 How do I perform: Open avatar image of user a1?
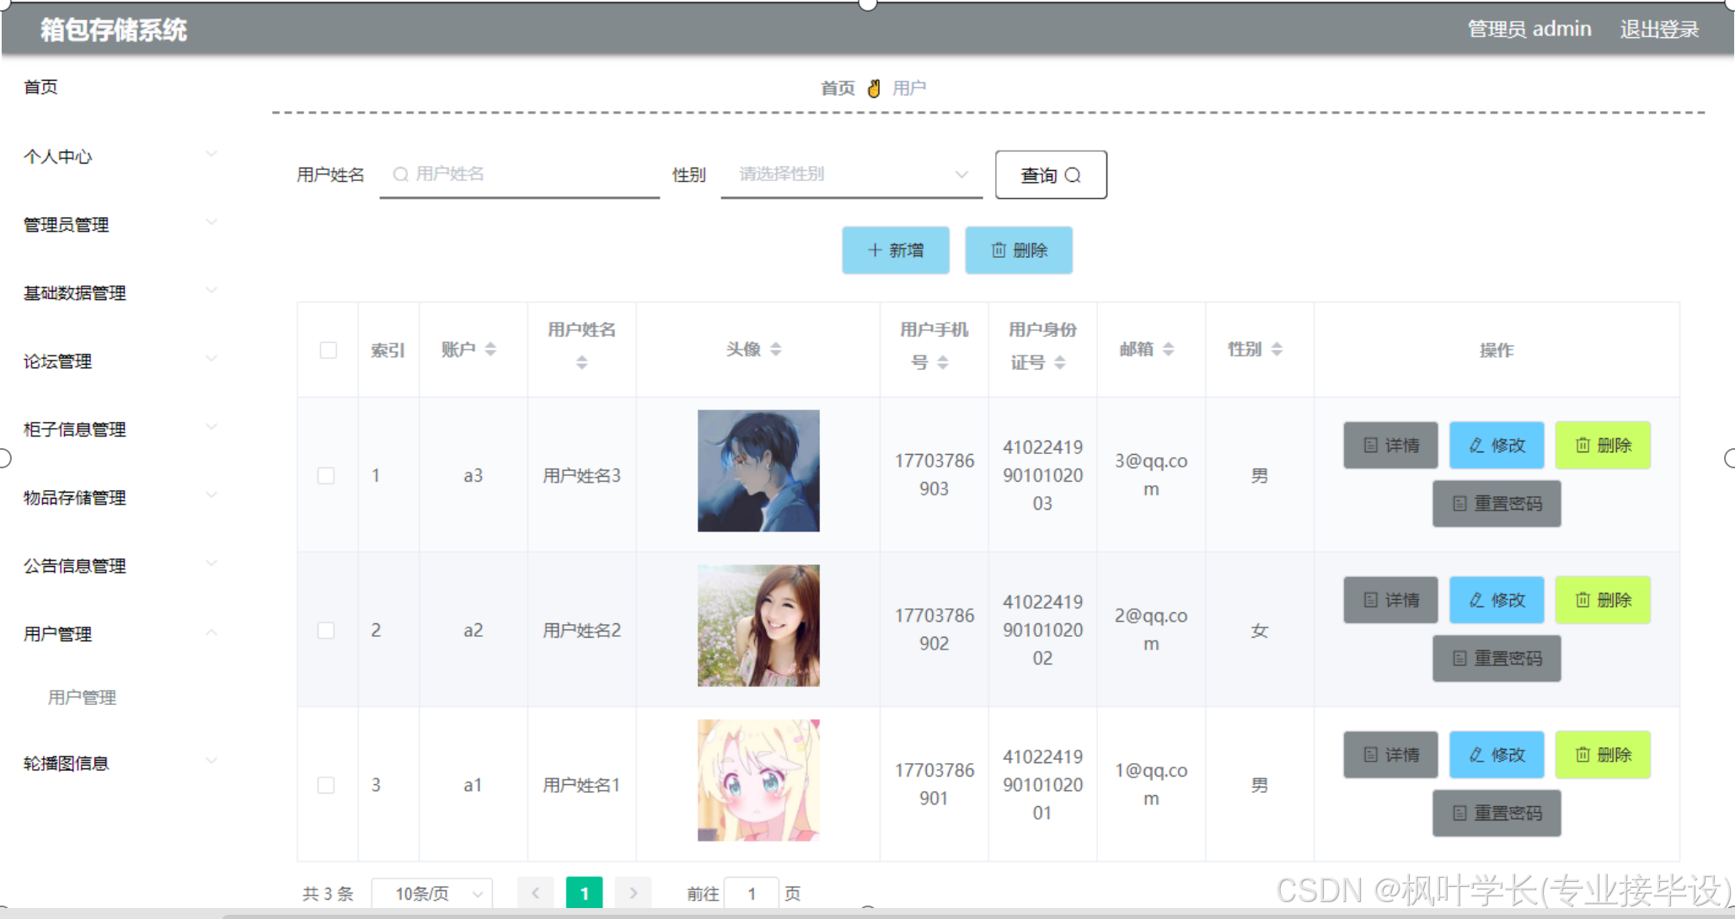758,780
